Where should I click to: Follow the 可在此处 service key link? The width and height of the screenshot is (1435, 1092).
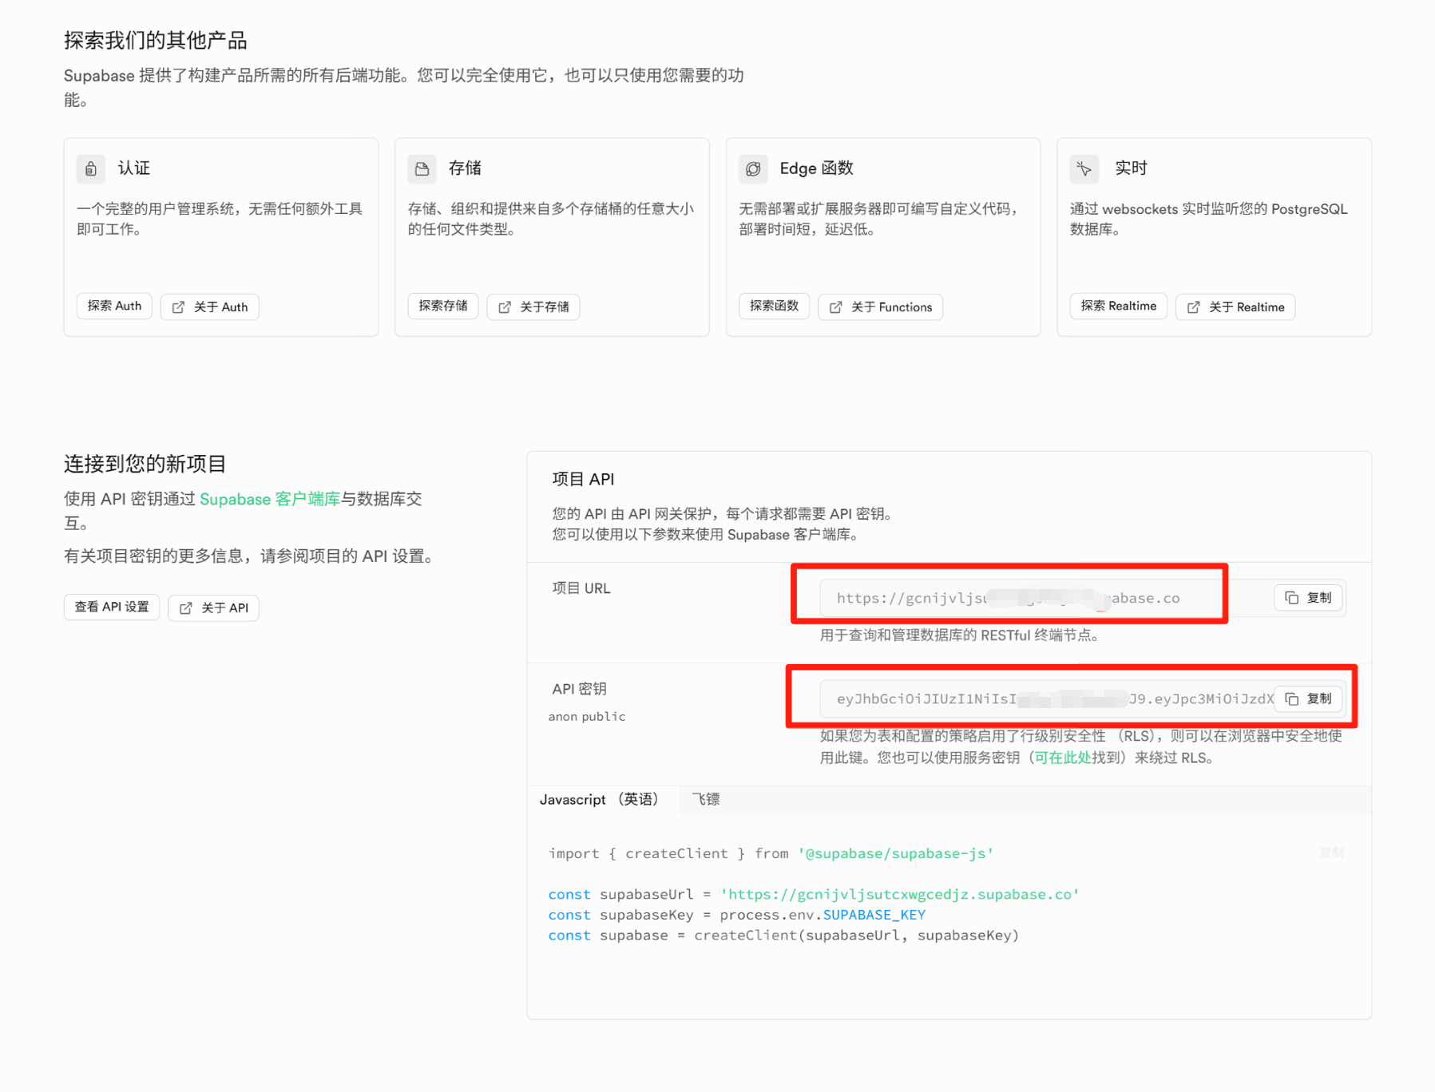point(1062,758)
